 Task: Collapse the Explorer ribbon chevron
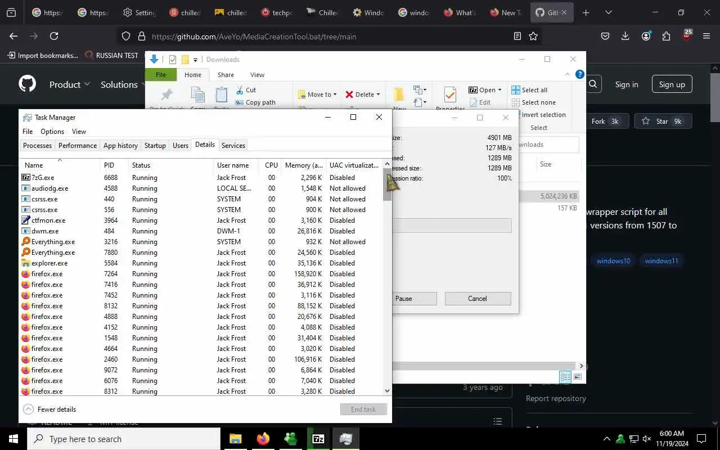tap(569, 74)
